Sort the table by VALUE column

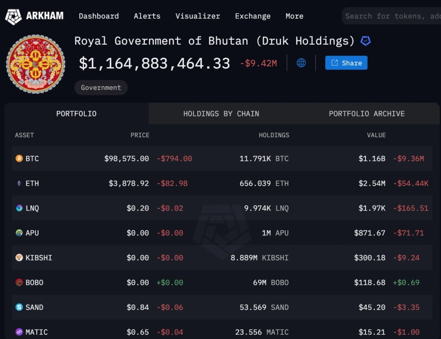[377, 135]
